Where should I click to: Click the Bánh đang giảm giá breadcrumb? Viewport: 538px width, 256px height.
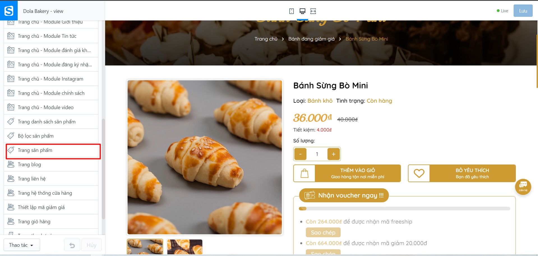tap(311, 39)
